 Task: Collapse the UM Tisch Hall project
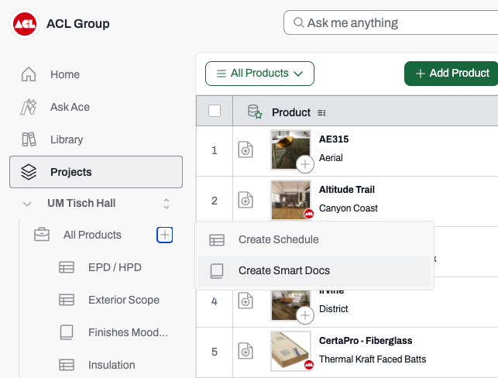(27, 204)
